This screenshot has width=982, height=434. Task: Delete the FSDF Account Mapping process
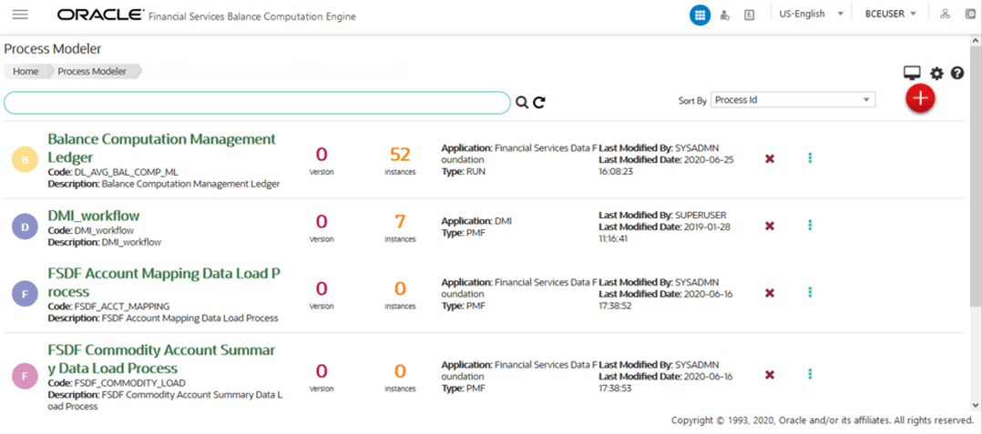(x=770, y=293)
